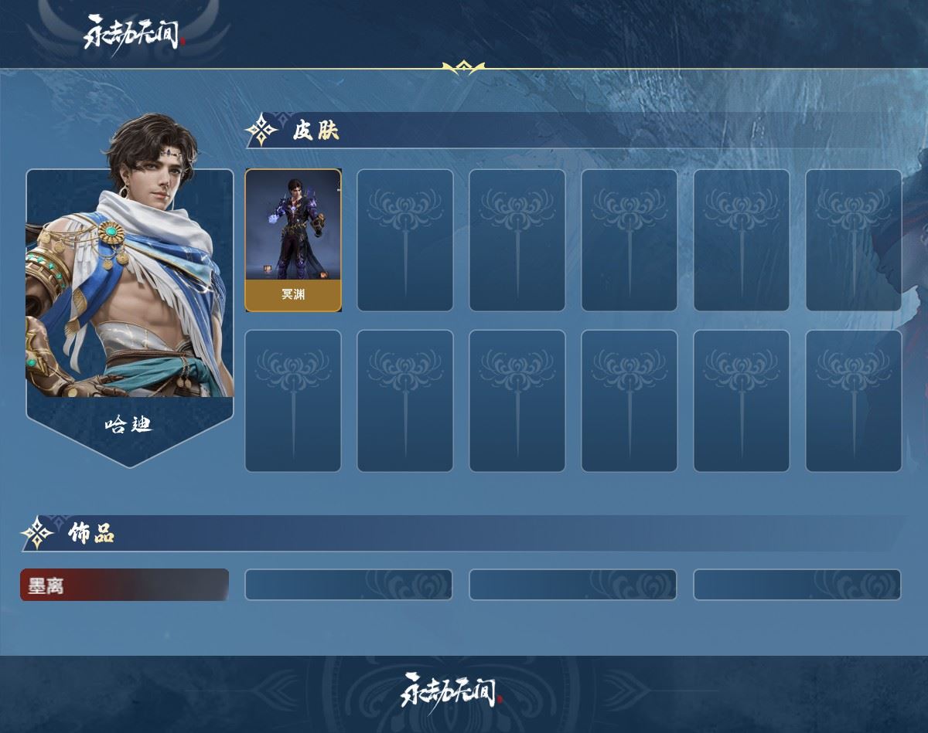
Task: Select the 饰品 section heading
Action: (x=91, y=533)
